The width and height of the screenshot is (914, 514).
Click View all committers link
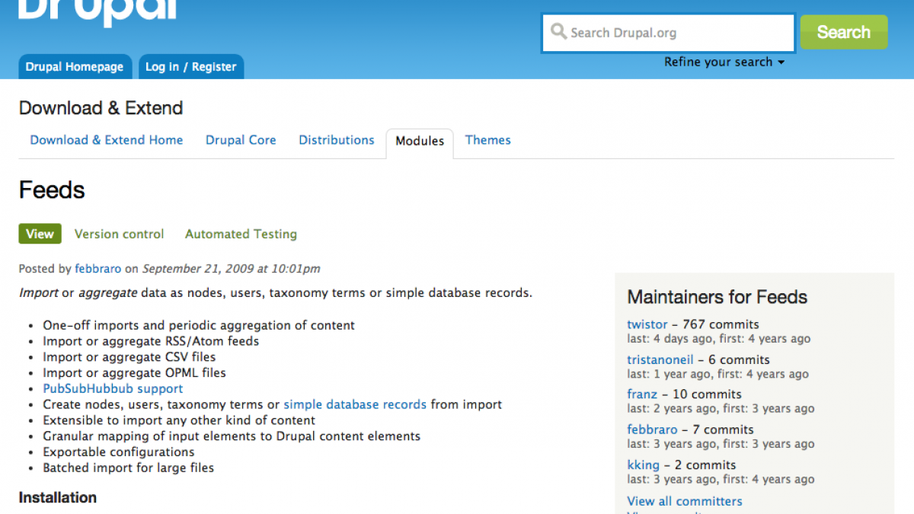pyautogui.click(x=685, y=501)
